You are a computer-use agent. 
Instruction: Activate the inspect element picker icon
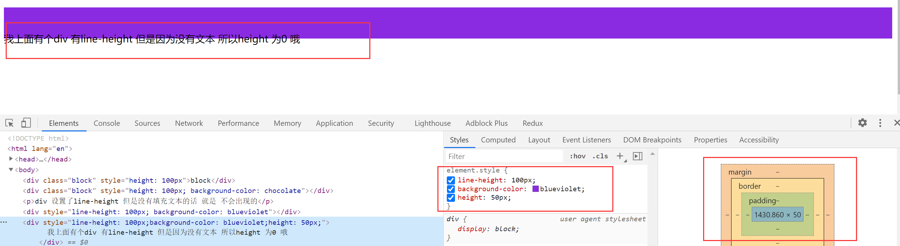[10, 123]
